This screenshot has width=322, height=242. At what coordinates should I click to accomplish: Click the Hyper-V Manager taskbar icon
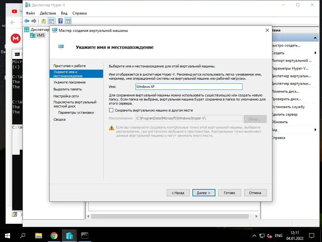(69, 236)
